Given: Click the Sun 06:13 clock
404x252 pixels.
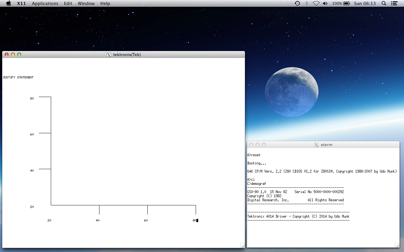Looking at the screenshot, I should (365, 3).
